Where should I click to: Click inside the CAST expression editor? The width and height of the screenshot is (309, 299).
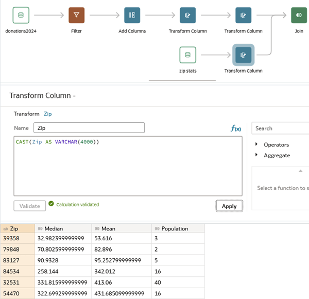[x=128, y=166]
